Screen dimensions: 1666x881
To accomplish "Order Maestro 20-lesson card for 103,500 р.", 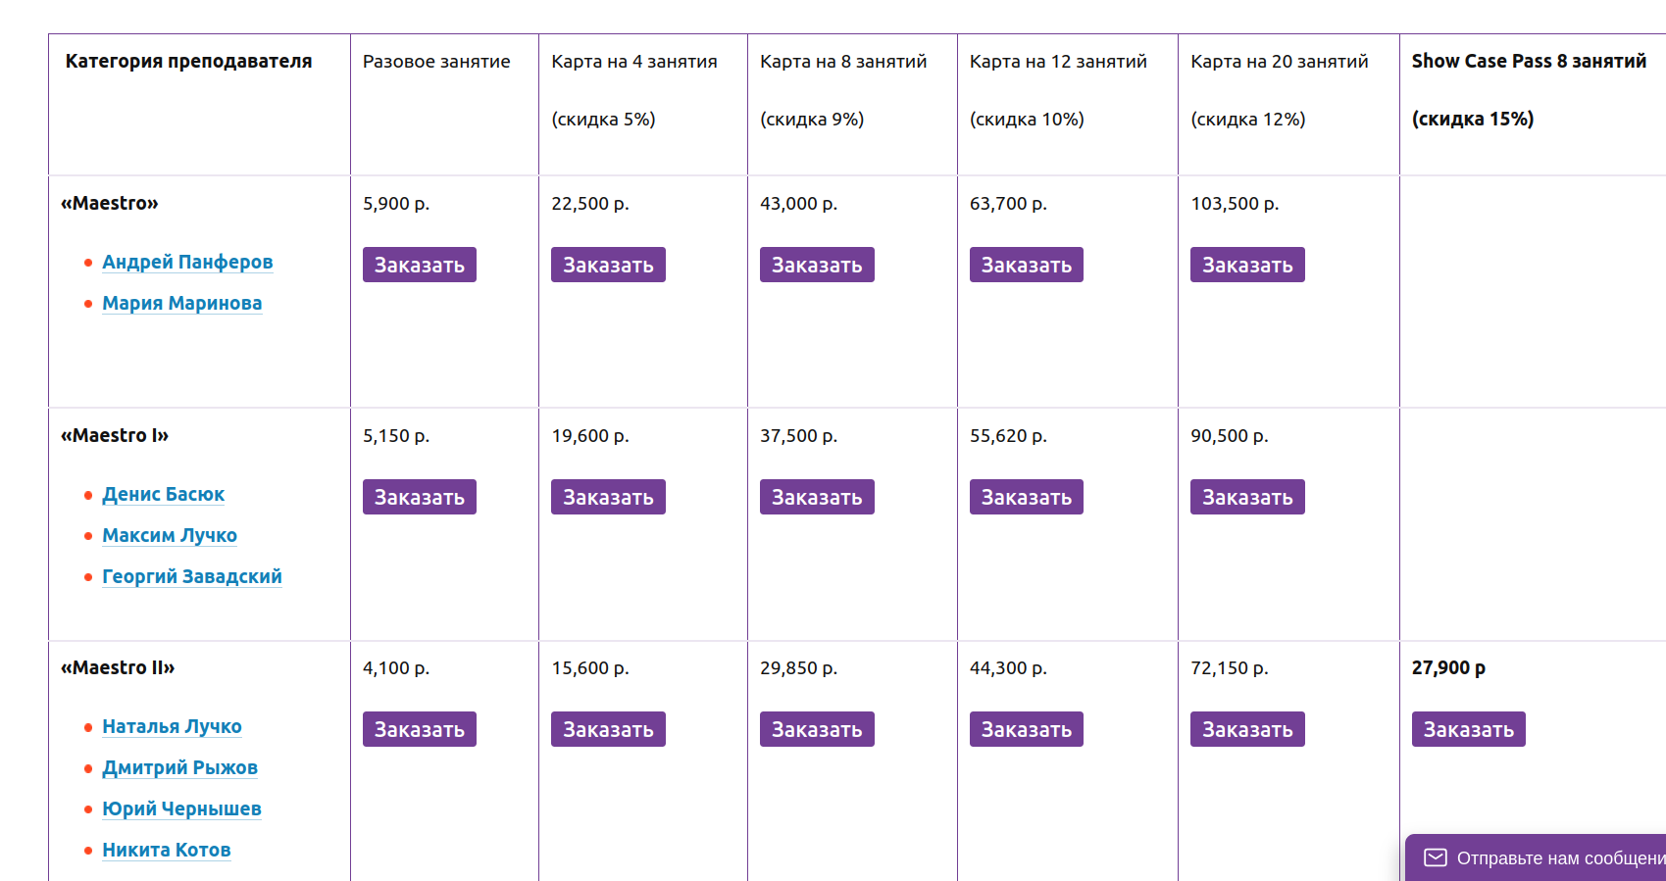I will click(x=1247, y=265).
